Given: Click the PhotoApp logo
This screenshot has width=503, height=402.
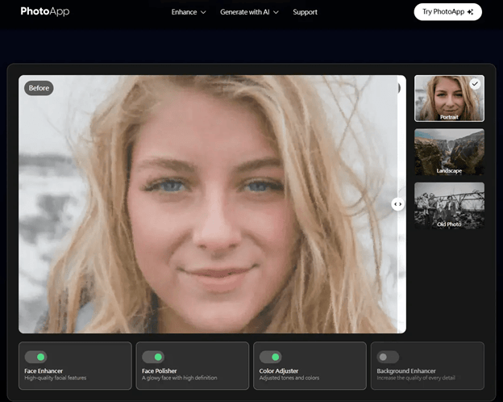Looking at the screenshot, I should [x=45, y=11].
